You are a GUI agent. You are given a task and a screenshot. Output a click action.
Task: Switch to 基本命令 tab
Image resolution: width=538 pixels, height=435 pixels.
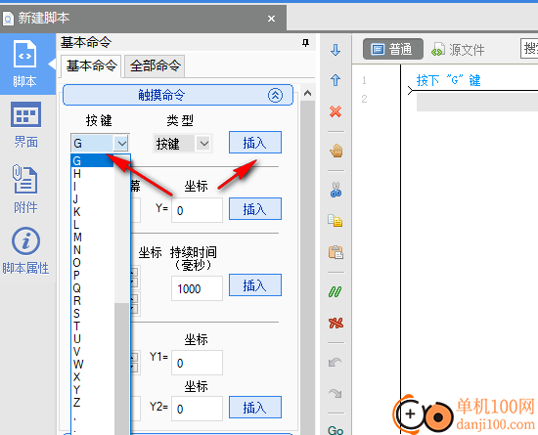pos(91,65)
